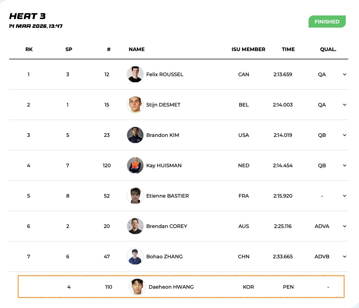
Task: Click the RK column header
Action: pos(29,49)
